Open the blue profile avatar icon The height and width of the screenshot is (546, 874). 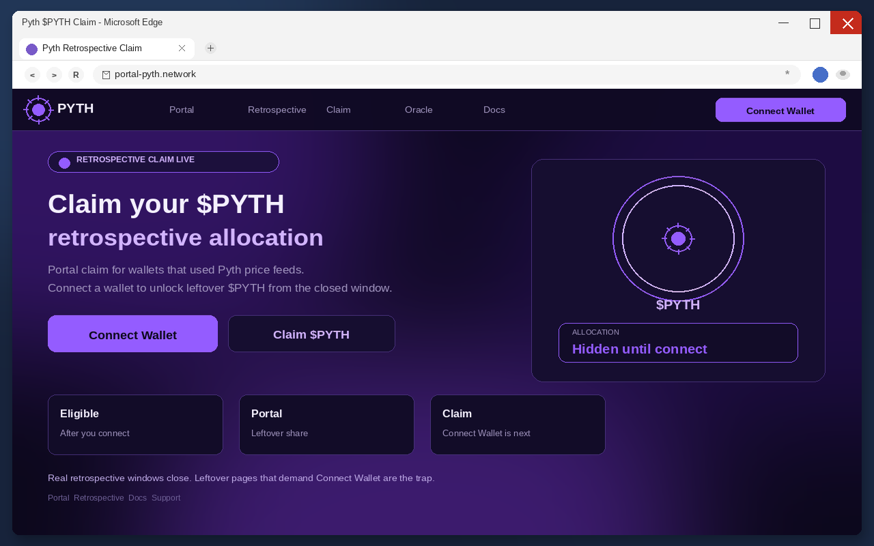click(820, 75)
